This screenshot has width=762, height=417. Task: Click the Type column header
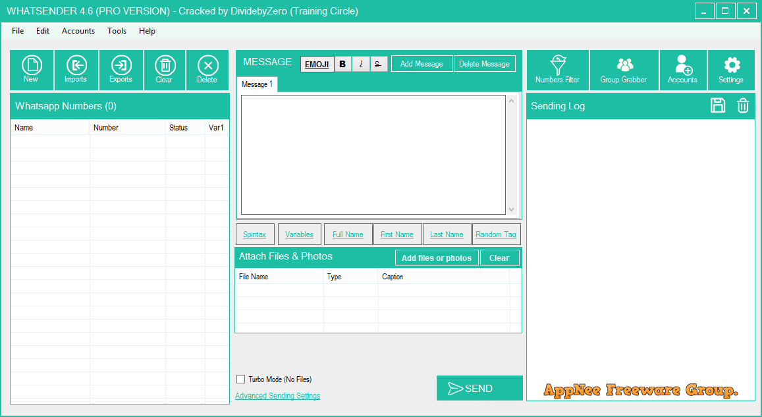(351, 277)
